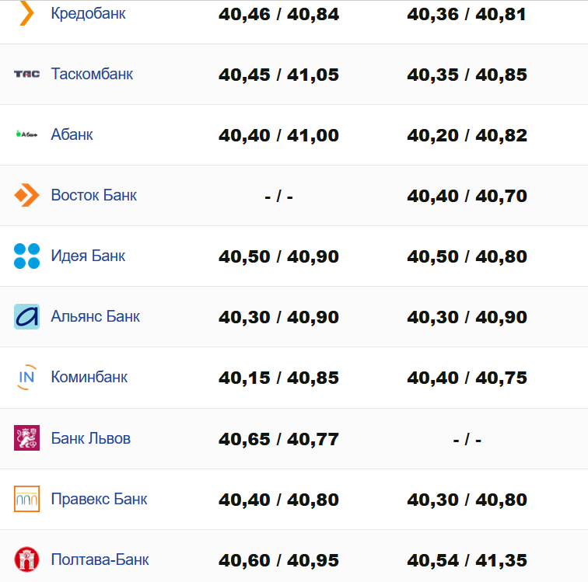Open the Правекс Банк link
Image resolution: width=588 pixels, height=582 pixels.
coord(99,499)
